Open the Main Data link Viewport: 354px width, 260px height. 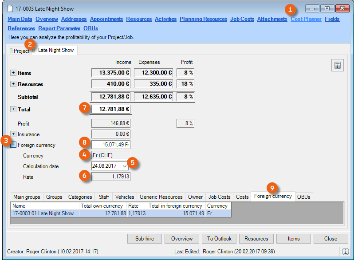20,19
